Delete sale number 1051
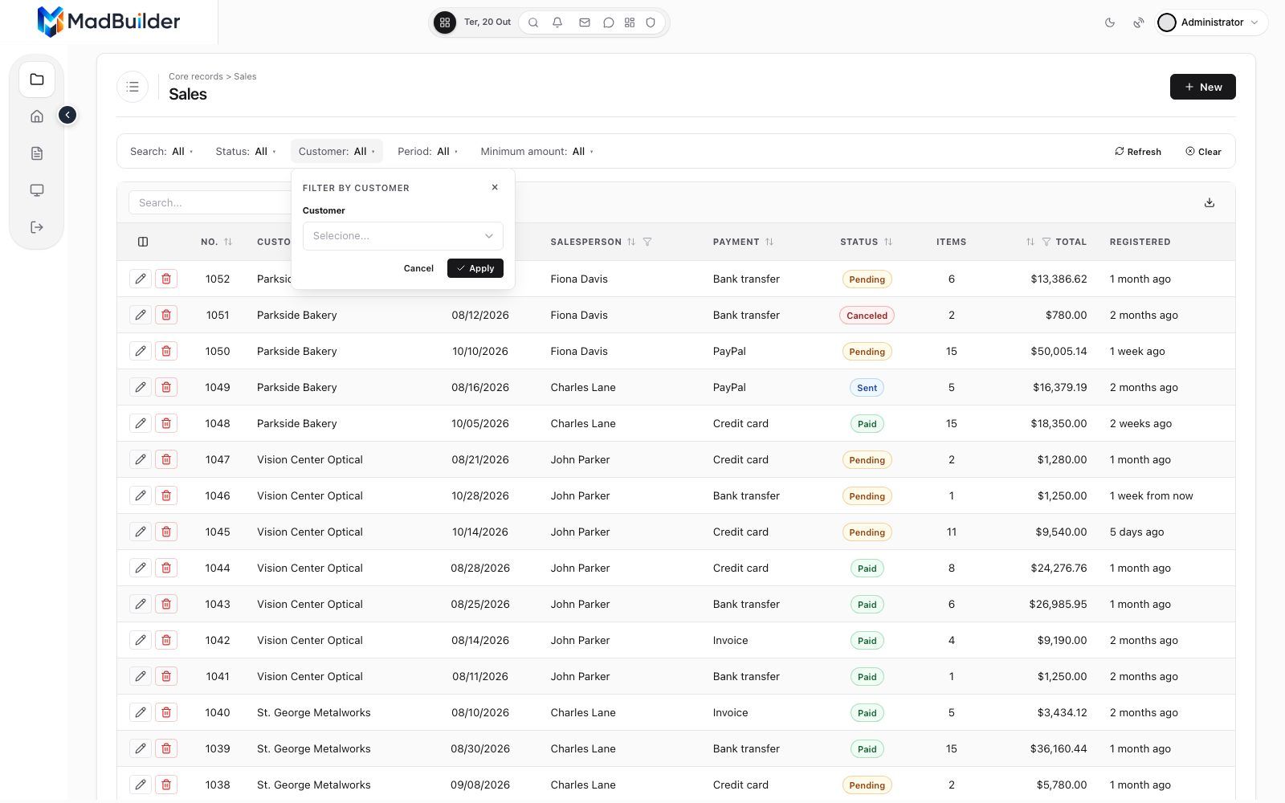This screenshot has width=1285, height=803. click(x=166, y=315)
